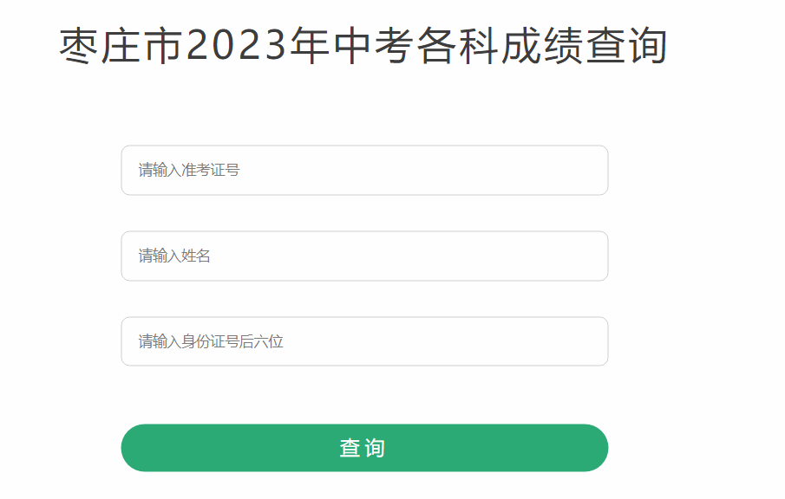The height and width of the screenshot is (499, 785).
Task: Select the 身份证号后六位 input field
Action: [x=364, y=341]
